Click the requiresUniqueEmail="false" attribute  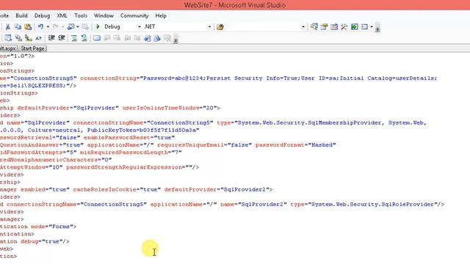[204, 145]
